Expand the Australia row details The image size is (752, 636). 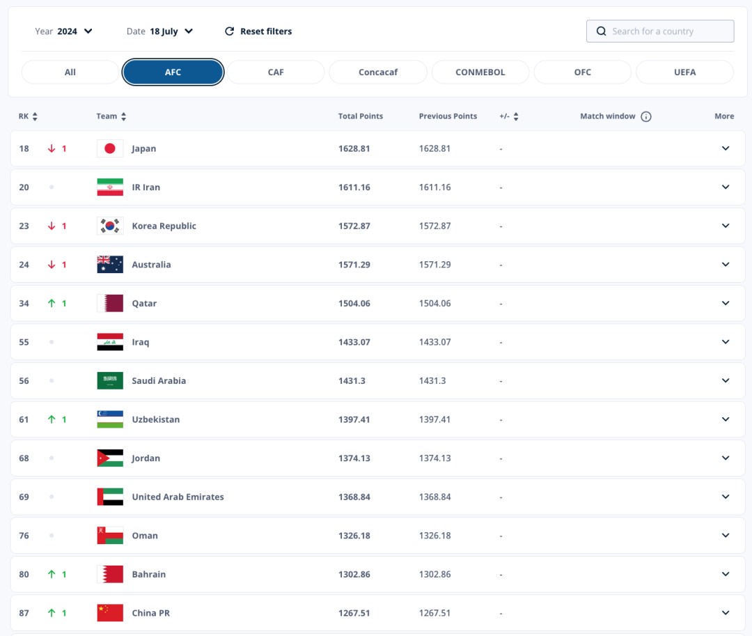click(726, 264)
